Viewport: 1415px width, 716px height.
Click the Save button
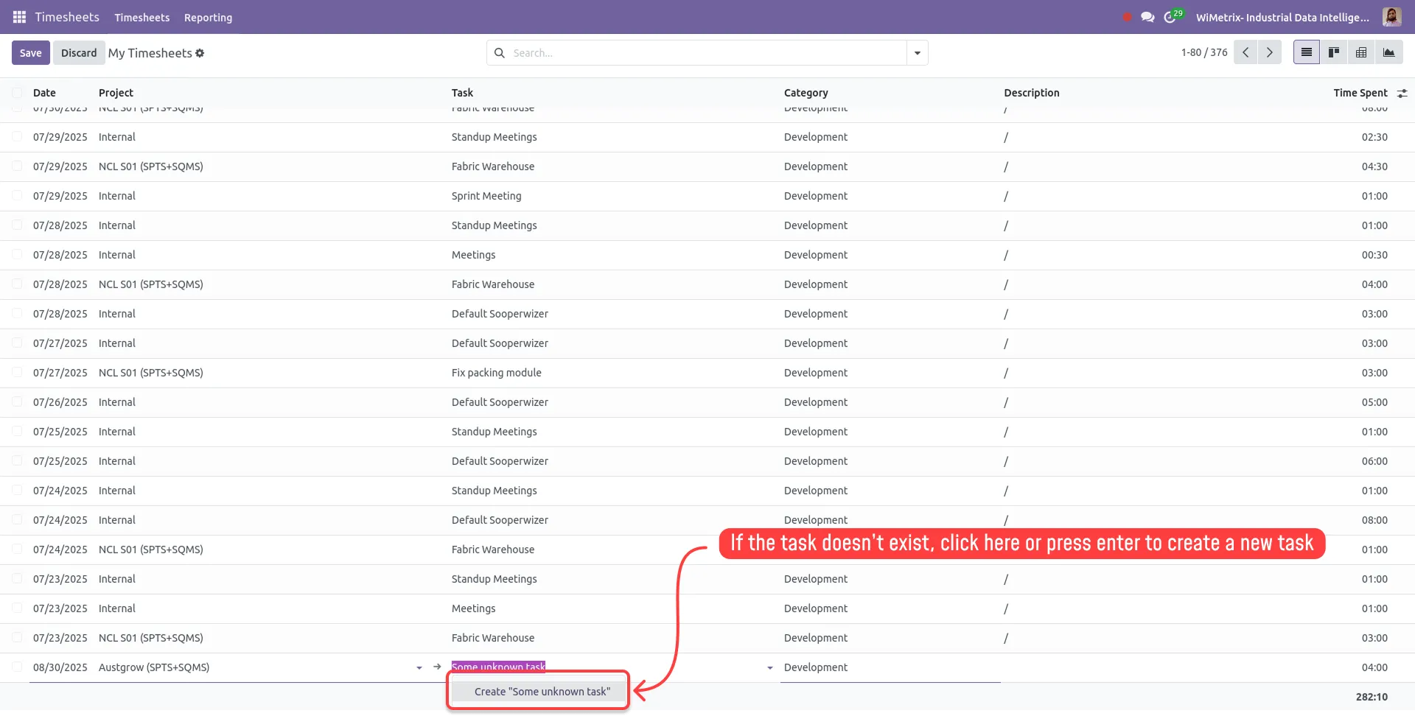pos(30,53)
